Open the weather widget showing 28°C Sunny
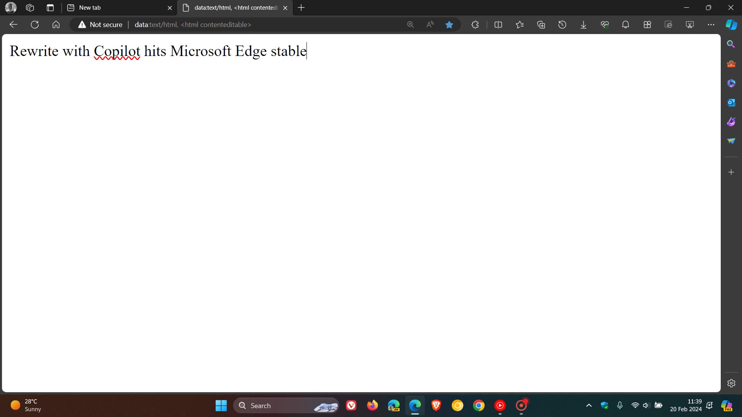Image resolution: width=742 pixels, height=417 pixels. tap(26, 405)
